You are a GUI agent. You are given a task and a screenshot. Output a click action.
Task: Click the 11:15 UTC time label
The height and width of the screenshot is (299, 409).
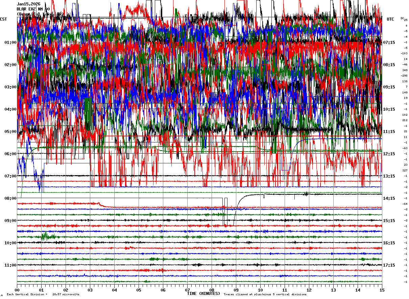389,132
